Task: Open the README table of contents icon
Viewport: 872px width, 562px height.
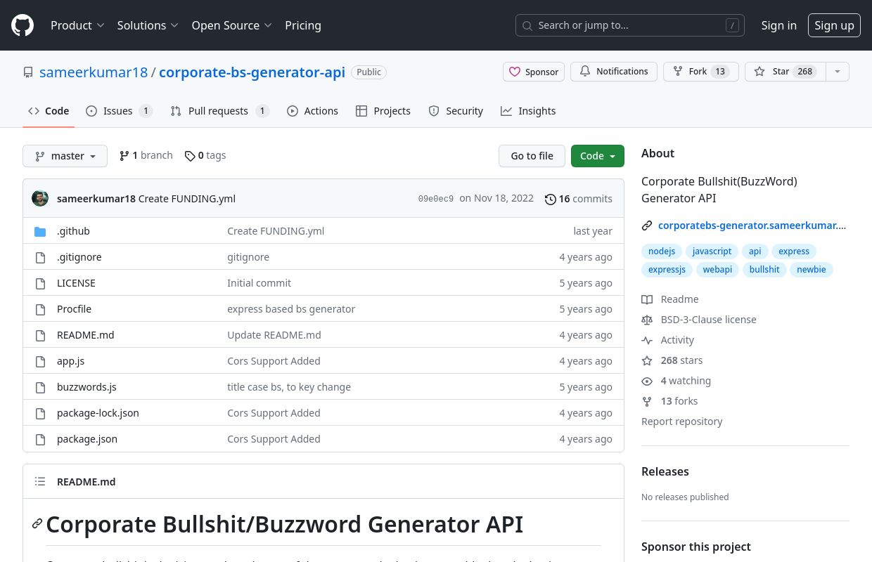Action: [x=40, y=481]
